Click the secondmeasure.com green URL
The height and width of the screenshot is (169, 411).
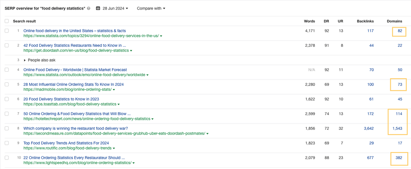pos(114,133)
